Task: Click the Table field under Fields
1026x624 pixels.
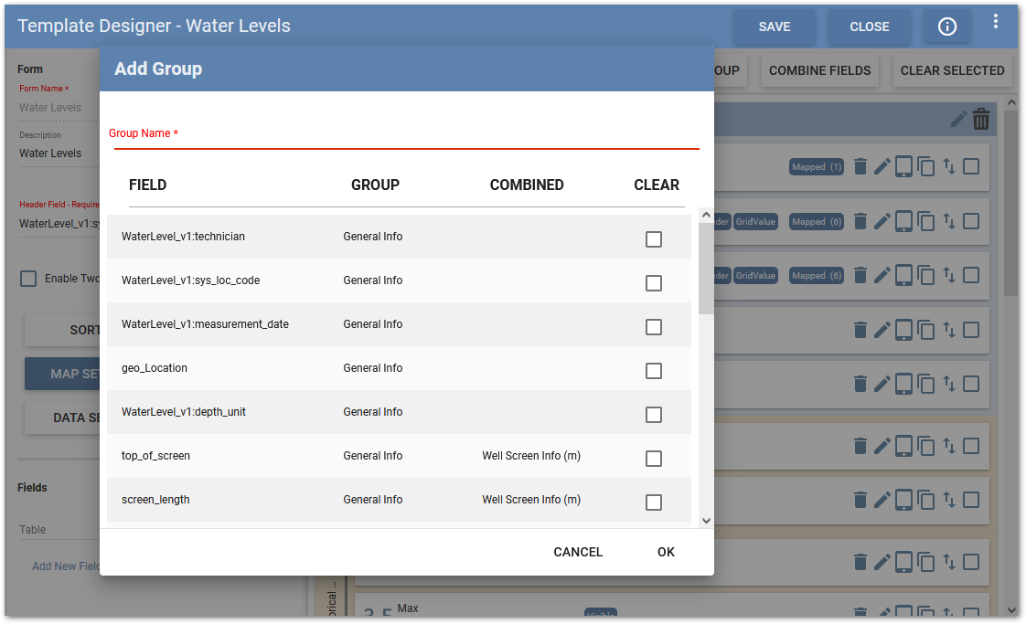Action: tap(59, 530)
